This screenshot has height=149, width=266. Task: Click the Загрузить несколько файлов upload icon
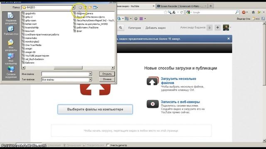(153, 81)
